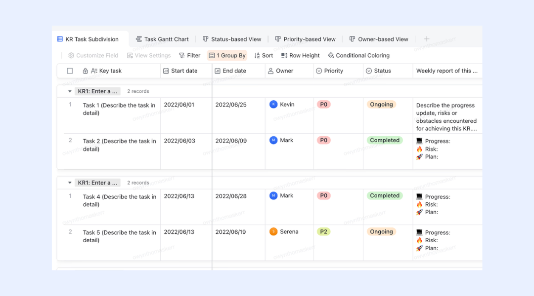Click the Risk line in Task 4 report
Viewport: 534px width, 296px height.
tap(427, 204)
